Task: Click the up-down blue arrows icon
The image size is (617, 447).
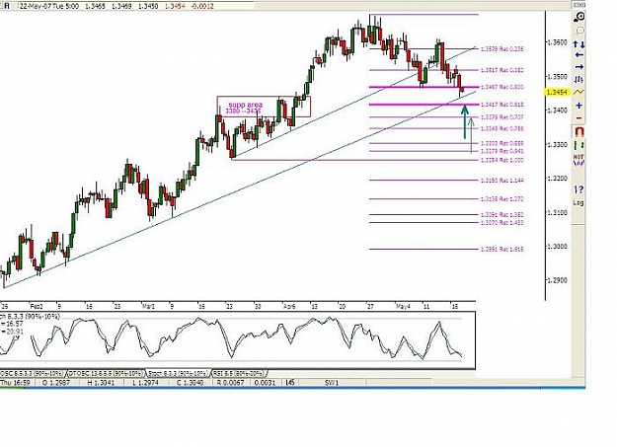Action: point(578,44)
